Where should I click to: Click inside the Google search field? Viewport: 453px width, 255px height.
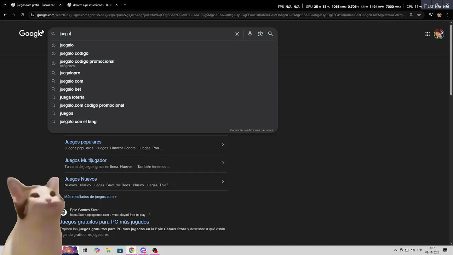point(145,34)
